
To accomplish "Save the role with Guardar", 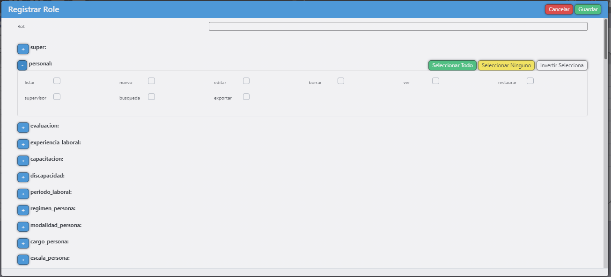I will [x=588, y=9].
